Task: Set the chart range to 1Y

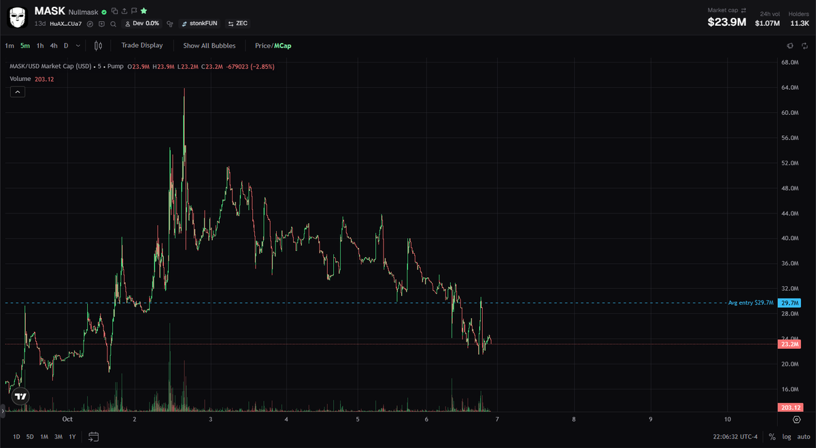Action: click(72, 436)
